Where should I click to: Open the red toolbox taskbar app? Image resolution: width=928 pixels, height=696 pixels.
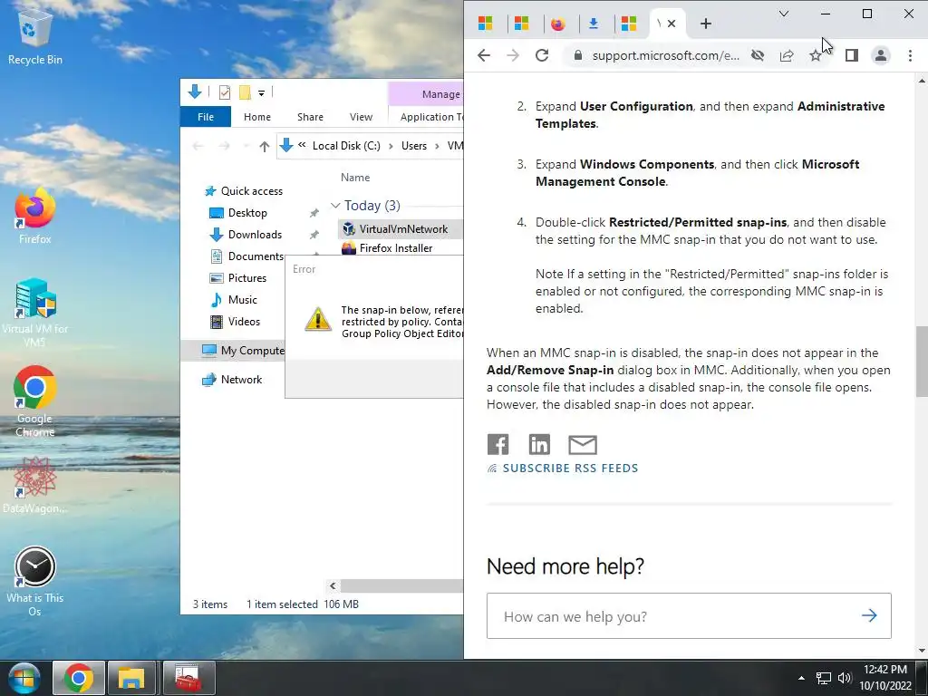coord(188,678)
